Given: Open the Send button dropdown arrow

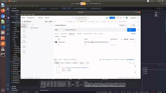Looking at the screenshot, I should coord(134,30).
